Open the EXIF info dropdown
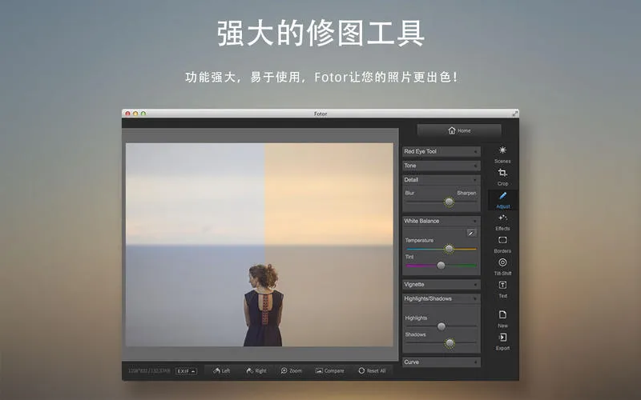641x400 pixels. point(186,371)
